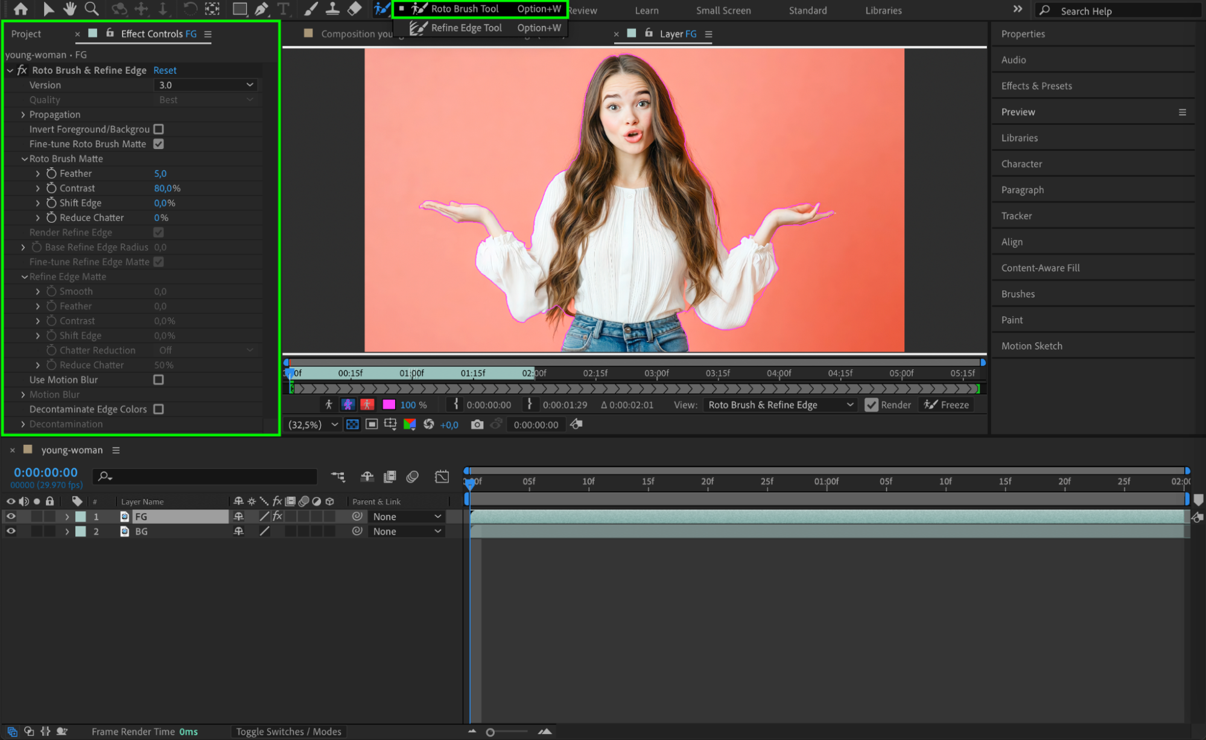Enable Invert Foreground/Background checkbox
The width and height of the screenshot is (1206, 740).
tap(159, 129)
